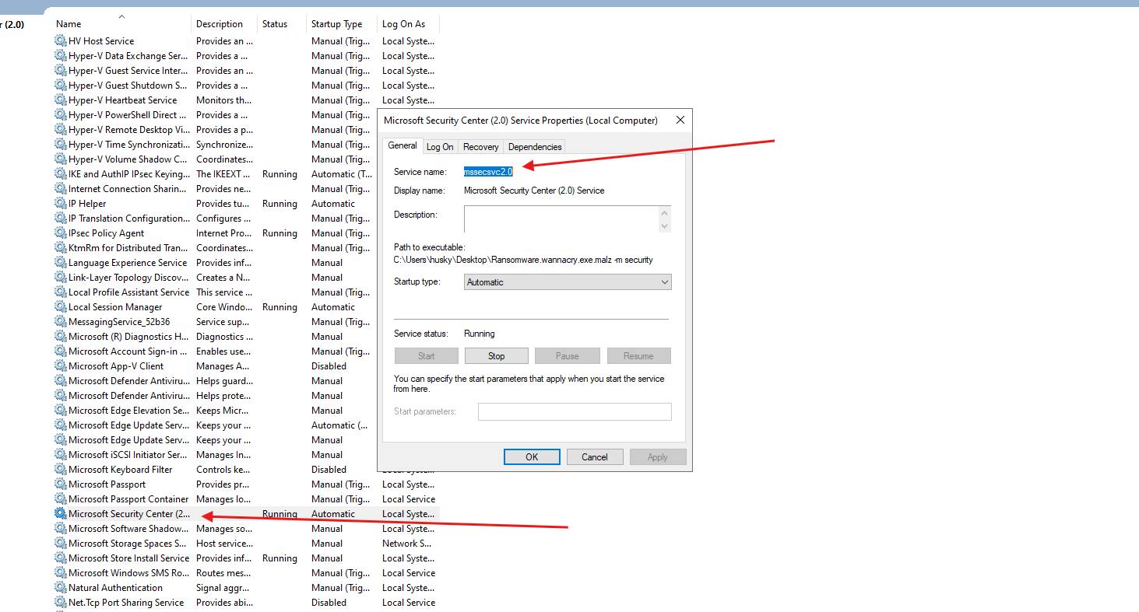Switch to the General tab
The width and height of the screenshot is (1139, 612).
tap(403, 145)
